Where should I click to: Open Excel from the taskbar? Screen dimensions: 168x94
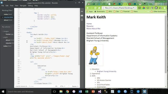pyautogui.click(x=87, y=92)
